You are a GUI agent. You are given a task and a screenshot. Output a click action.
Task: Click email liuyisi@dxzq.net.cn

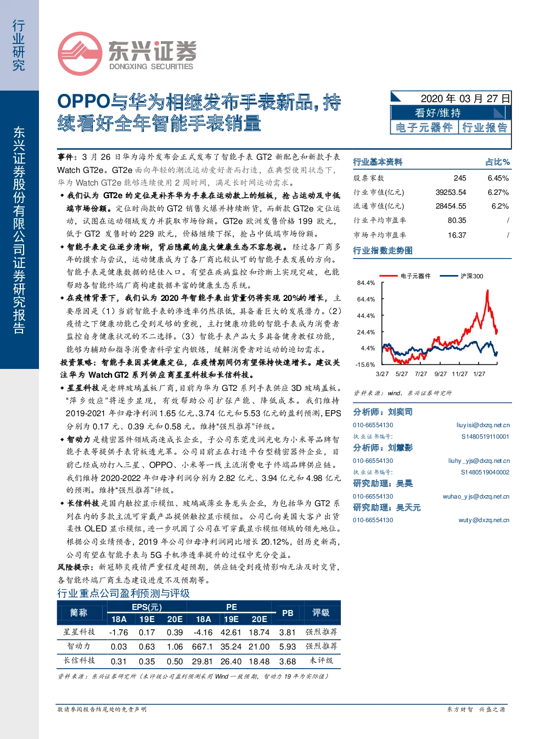483,425
